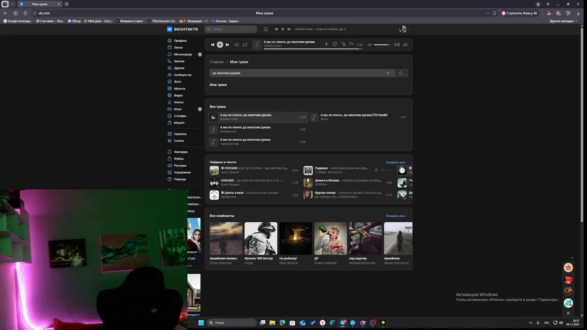Open Звонки in the left sidebar
Screen dimensions: 587x330
click(179, 61)
